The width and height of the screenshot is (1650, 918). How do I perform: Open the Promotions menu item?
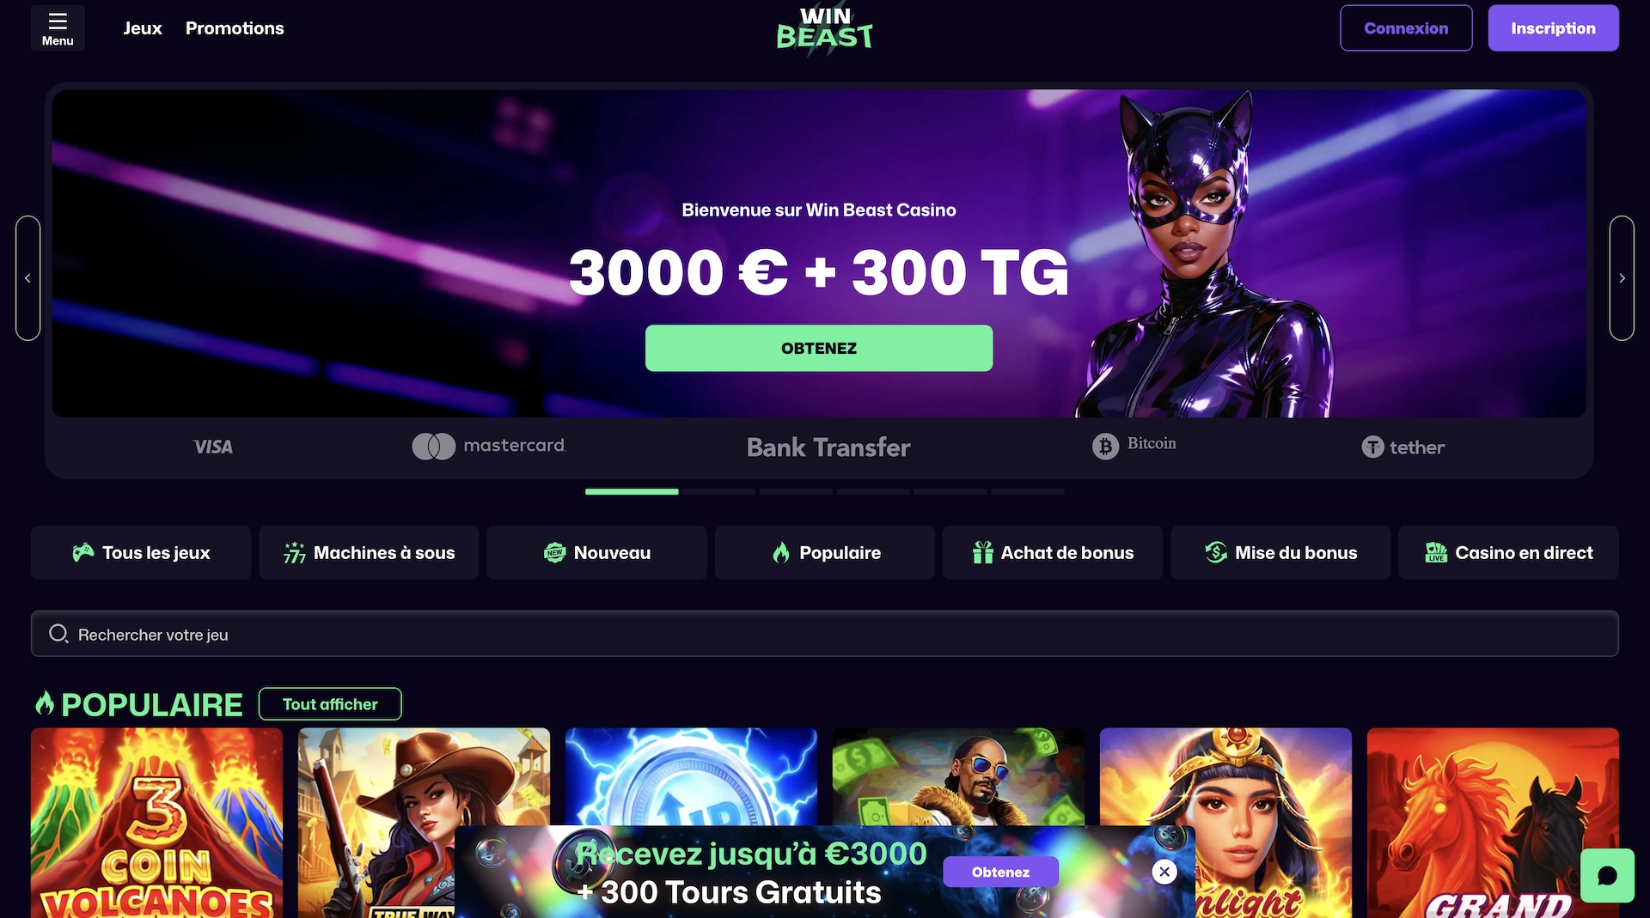pyautogui.click(x=235, y=28)
